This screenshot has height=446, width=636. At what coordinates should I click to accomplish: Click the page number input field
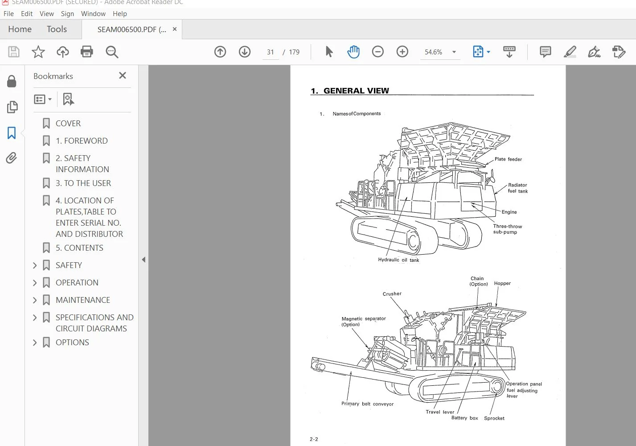coord(271,52)
